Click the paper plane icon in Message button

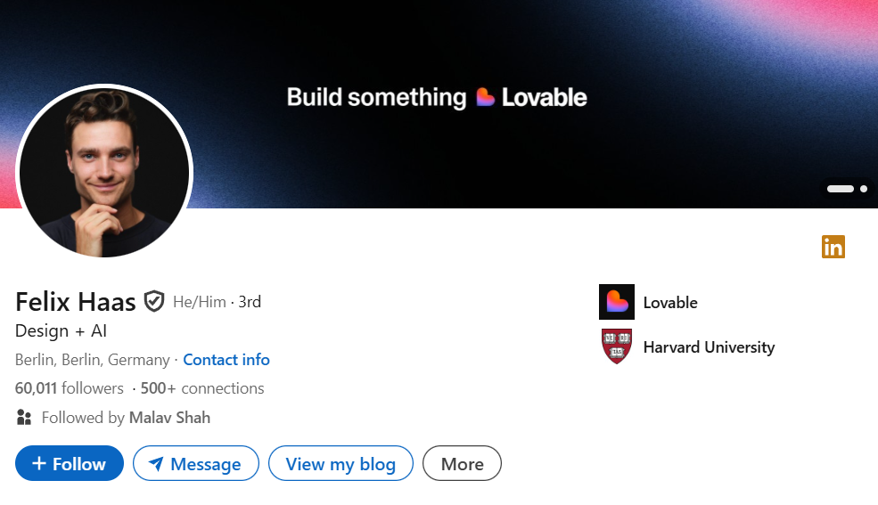156,464
